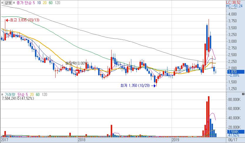The height and width of the screenshot is (143, 245).
Task: Click the 20,000K volume axis label
Action: pyautogui.click(x=234, y=127)
